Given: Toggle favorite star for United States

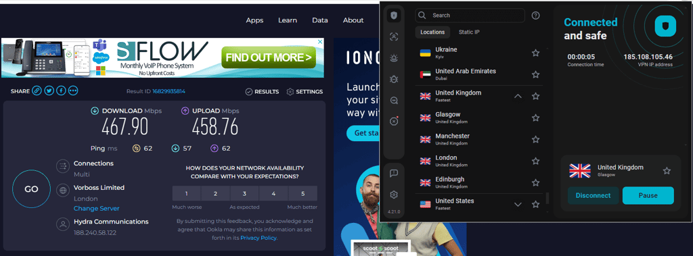Looking at the screenshot, I should 536,205.
